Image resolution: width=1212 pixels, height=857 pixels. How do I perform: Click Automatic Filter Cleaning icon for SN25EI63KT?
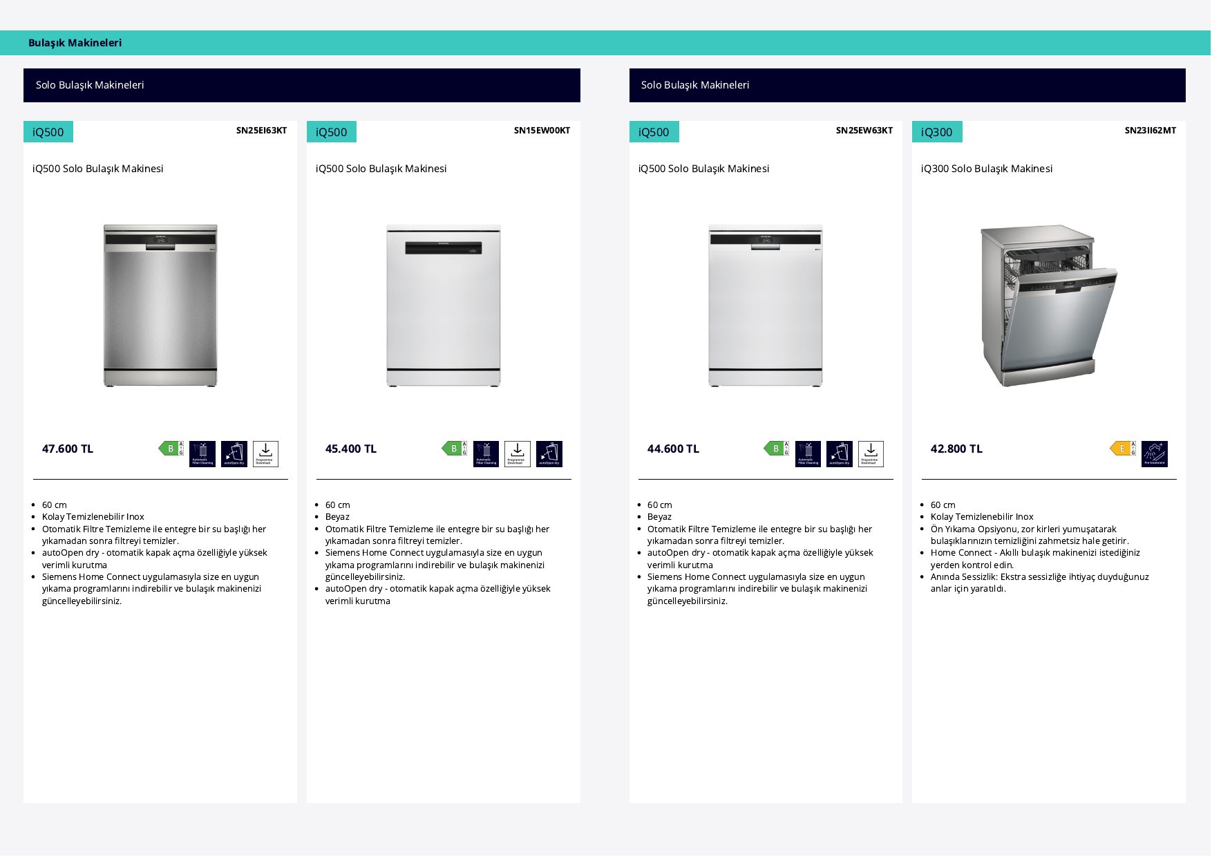(x=202, y=454)
